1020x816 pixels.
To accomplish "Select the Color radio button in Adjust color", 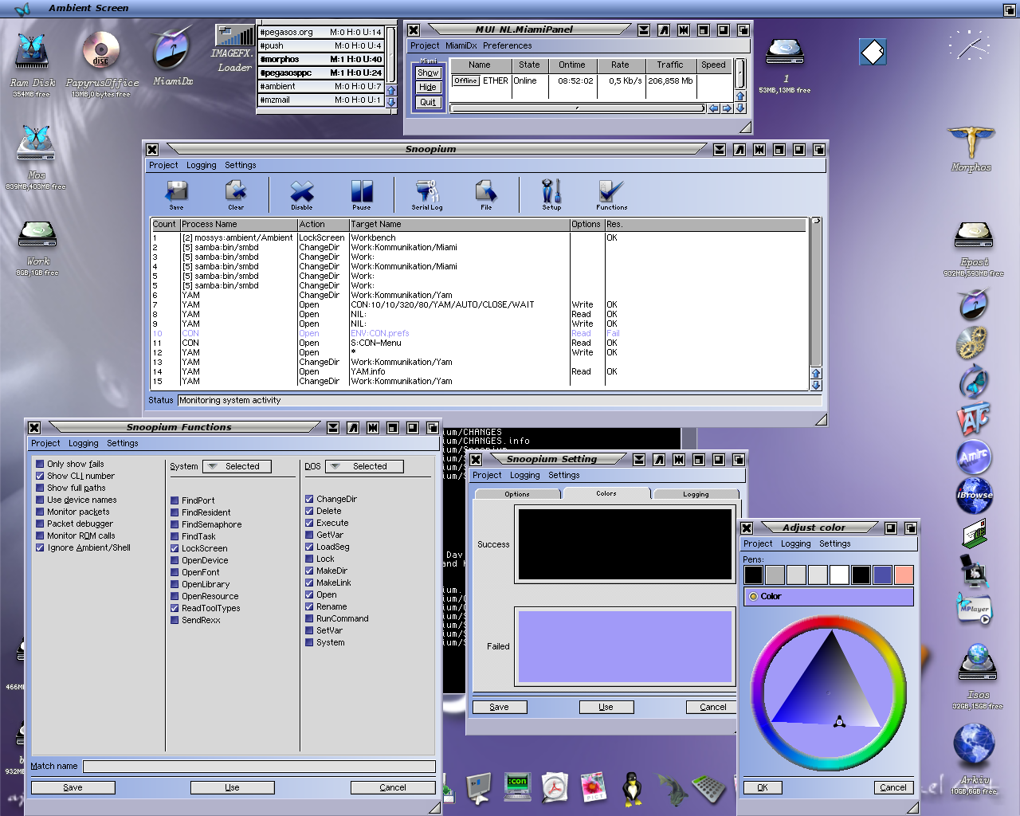I will (x=753, y=596).
